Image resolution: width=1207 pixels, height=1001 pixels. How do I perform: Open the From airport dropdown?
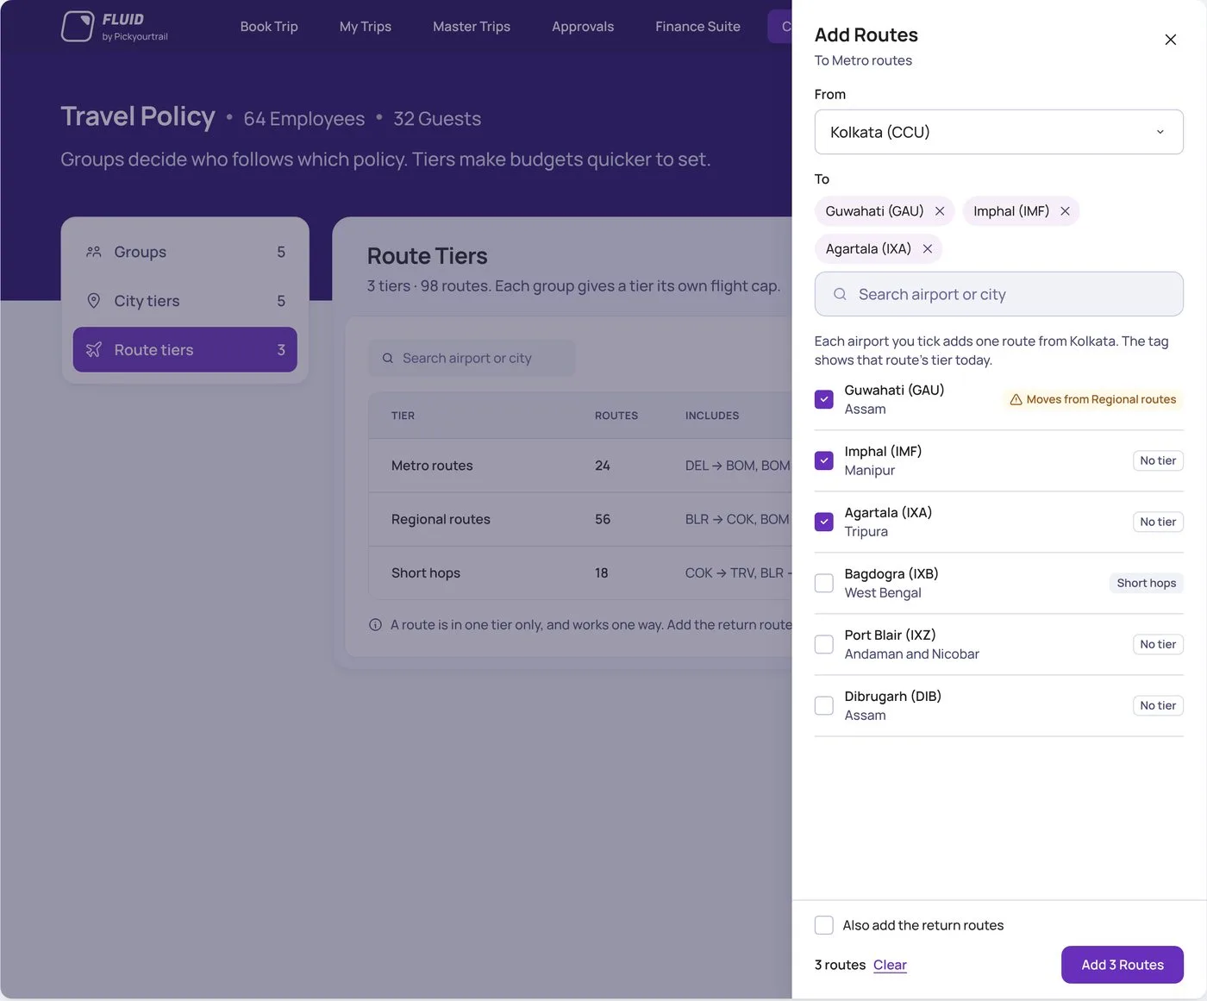click(x=998, y=132)
